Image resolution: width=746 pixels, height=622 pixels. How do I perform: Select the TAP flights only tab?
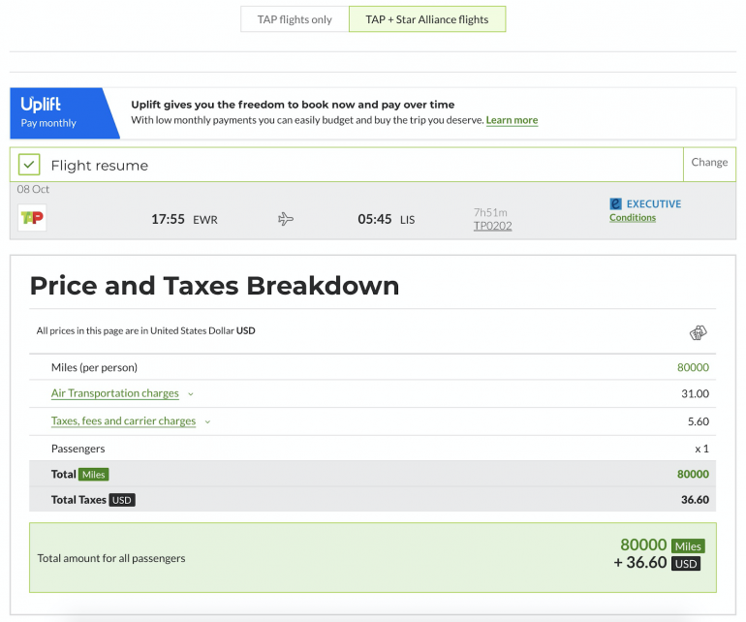[x=295, y=19]
